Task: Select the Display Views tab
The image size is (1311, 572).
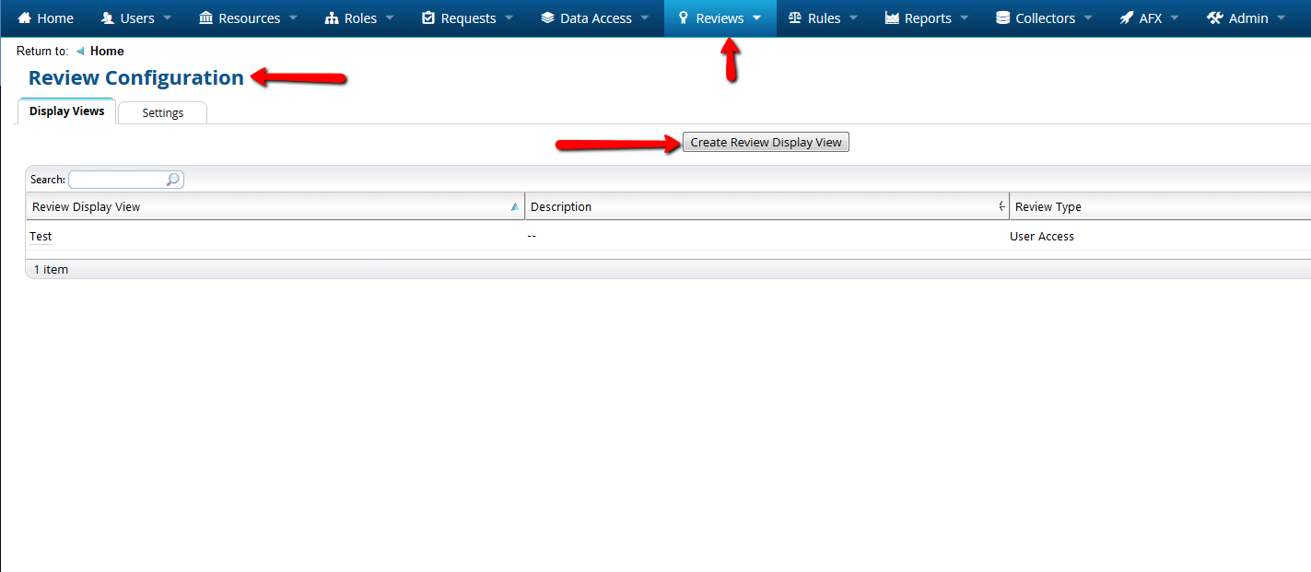Action: [66, 111]
